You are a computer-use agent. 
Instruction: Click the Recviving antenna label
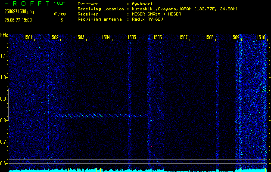click(x=100, y=19)
